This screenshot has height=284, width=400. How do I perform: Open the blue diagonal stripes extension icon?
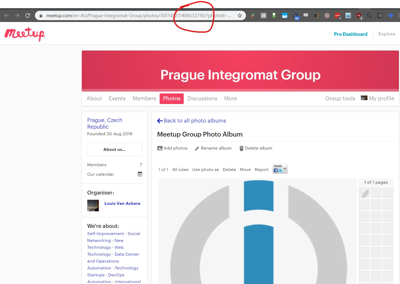(390, 16)
